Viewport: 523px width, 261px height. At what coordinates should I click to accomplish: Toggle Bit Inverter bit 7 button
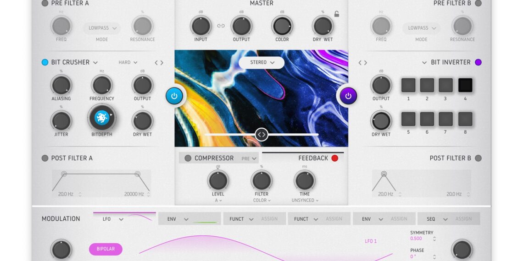point(445,119)
